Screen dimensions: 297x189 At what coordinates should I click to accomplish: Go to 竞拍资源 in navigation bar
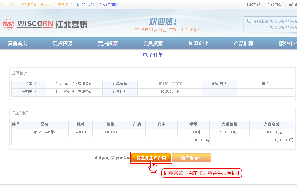(108, 43)
